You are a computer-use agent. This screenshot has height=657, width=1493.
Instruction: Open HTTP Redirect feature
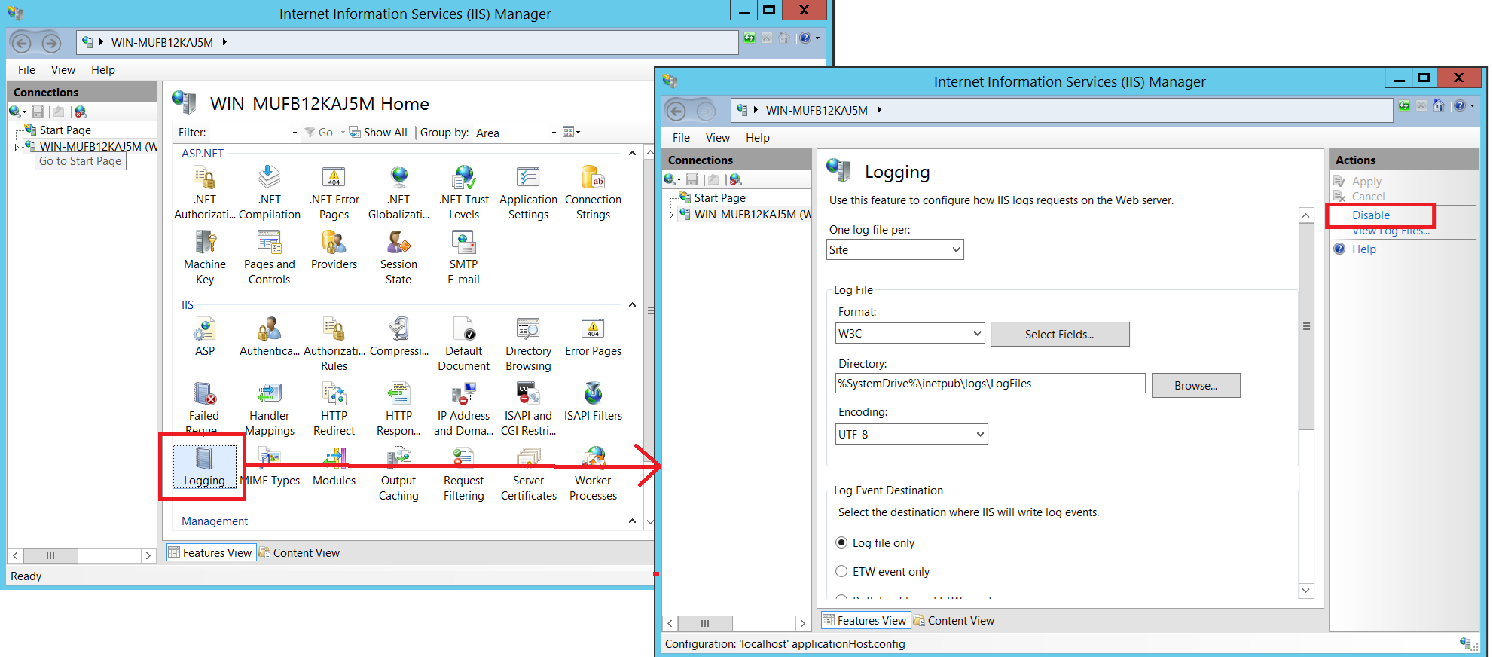[x=334, y=409]
